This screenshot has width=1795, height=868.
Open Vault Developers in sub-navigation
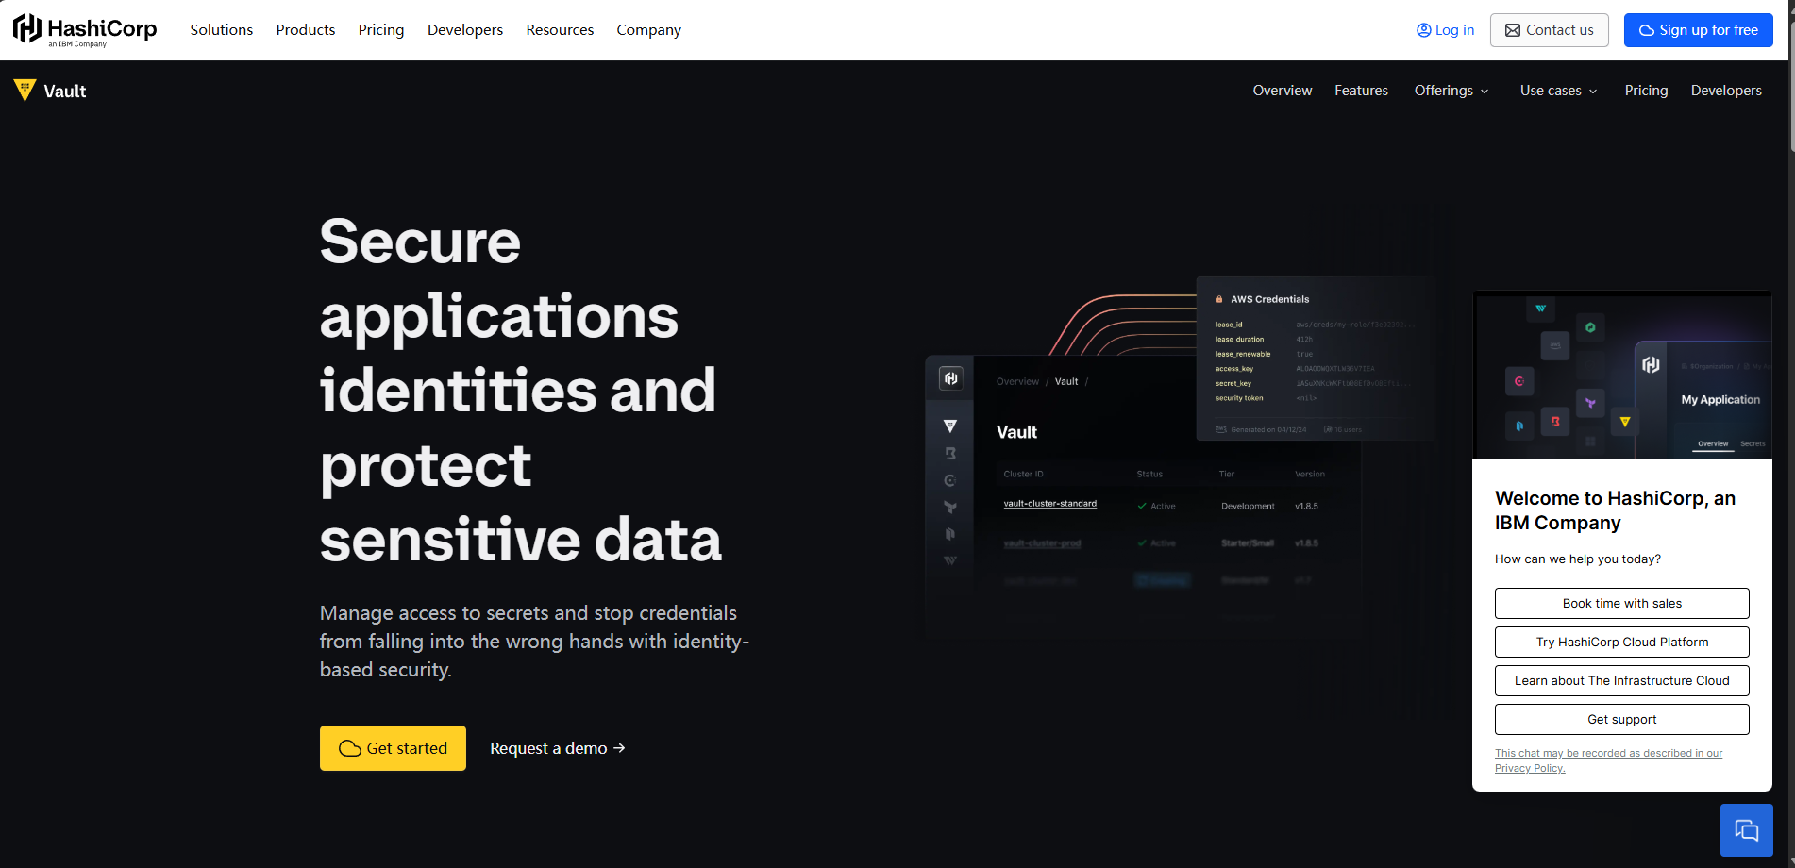click(1726, 91)
